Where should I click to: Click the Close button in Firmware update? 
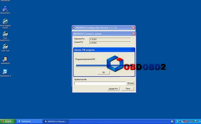point(128,89)
